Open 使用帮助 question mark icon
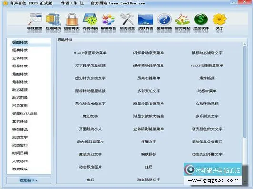The height and width of the screenshot is (189, 253). tap(164, 19)
